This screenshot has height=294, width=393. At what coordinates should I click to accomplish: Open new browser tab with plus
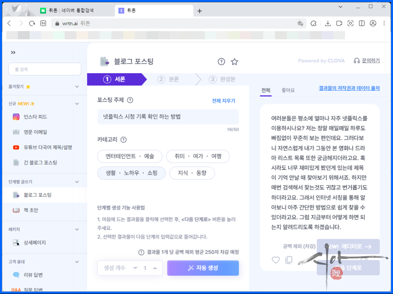click(x=200, y=11)
